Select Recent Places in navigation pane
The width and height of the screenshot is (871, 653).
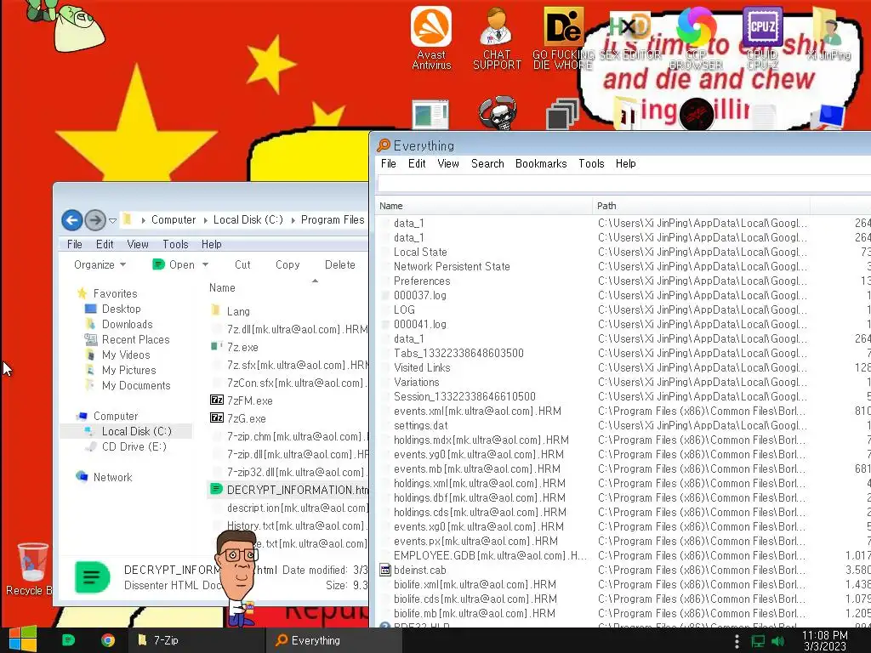(x=135, y=340)
